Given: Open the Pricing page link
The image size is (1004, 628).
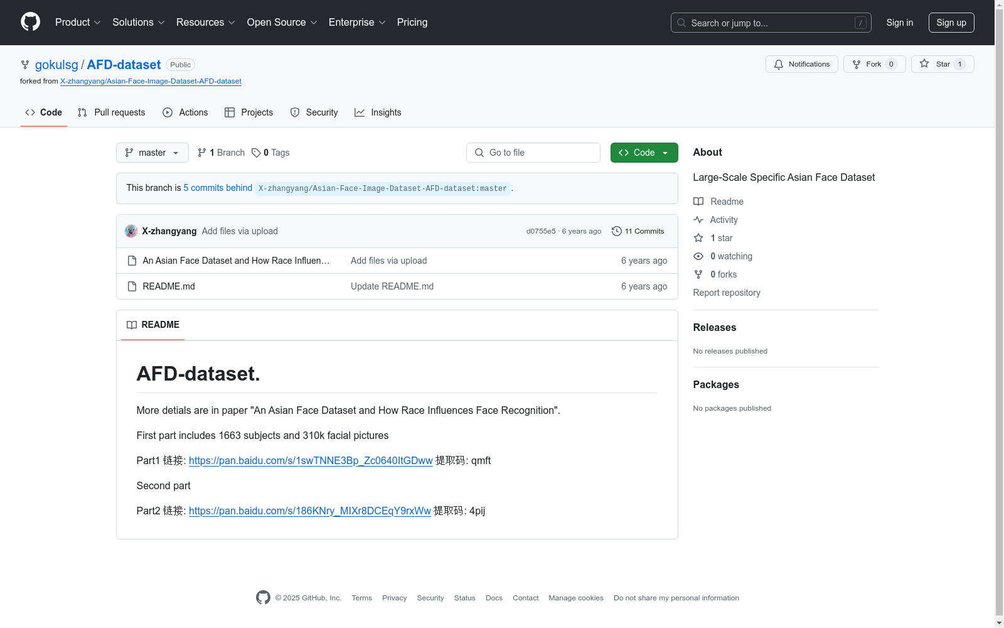Looking at the screenshot, I should click(x=412, y=23).
